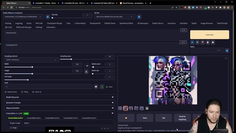Adjust the Width slider
236x133 pixels.
(x=44, y=67)
